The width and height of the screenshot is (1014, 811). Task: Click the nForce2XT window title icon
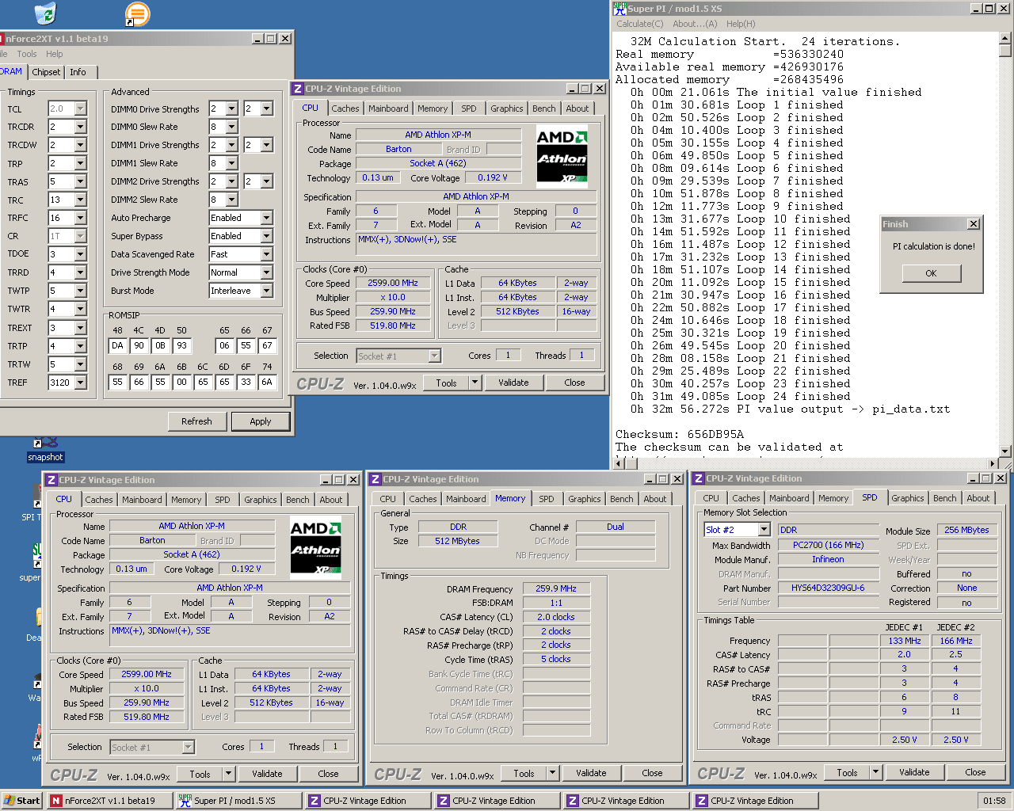(2, 39)
